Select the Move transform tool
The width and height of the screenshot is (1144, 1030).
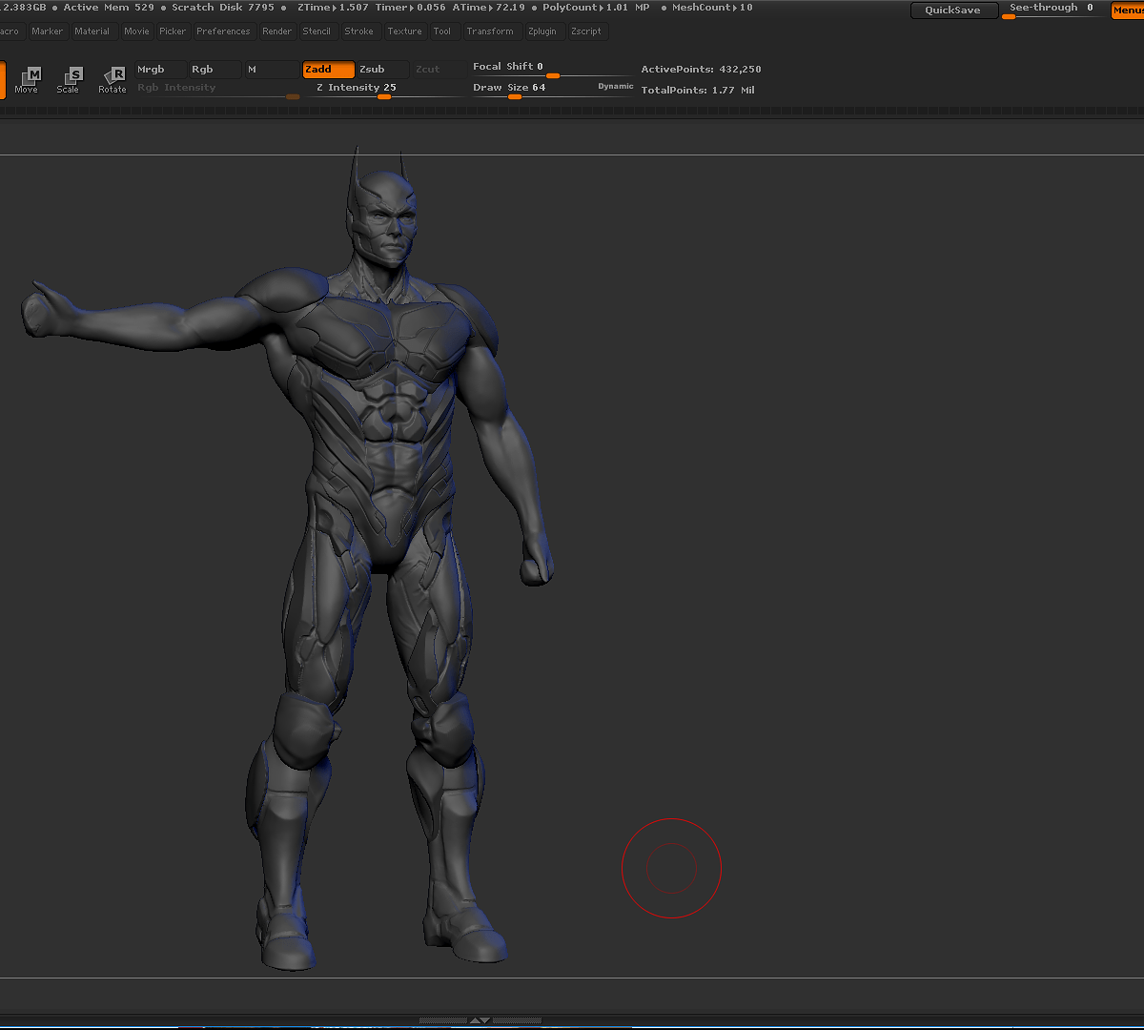pyautogui.click(x=27, y=79)
